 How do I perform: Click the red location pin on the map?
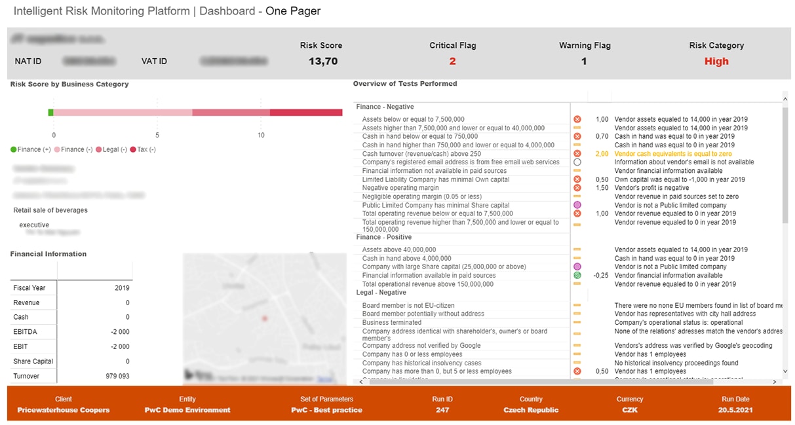pyautogui.click(x=265, y=318)
